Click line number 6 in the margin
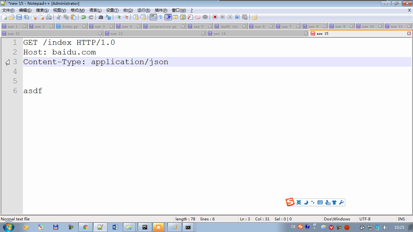The width and height of the screenshot is (413, 232). tap(15, 91)
